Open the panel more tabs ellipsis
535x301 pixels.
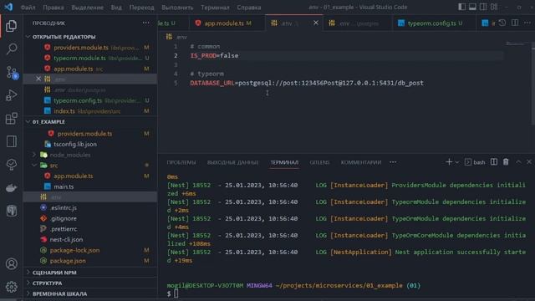pos(393,162)
